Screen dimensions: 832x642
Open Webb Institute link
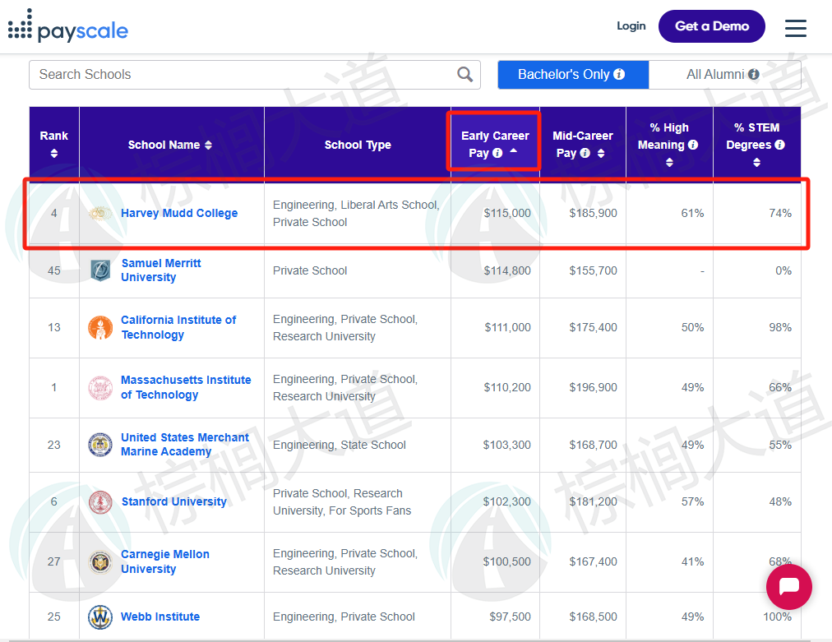point(160,617)
